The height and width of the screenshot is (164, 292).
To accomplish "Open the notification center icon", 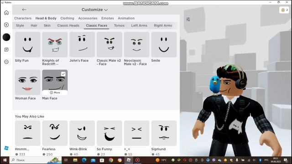I will point(286,160).
